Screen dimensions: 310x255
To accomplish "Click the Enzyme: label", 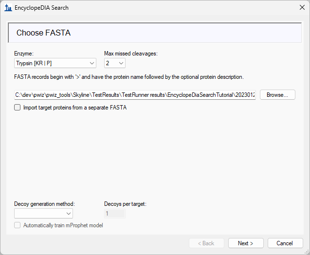I will pyautogui.click(x=24, y=53).
